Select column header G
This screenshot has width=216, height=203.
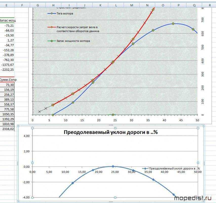38,5
